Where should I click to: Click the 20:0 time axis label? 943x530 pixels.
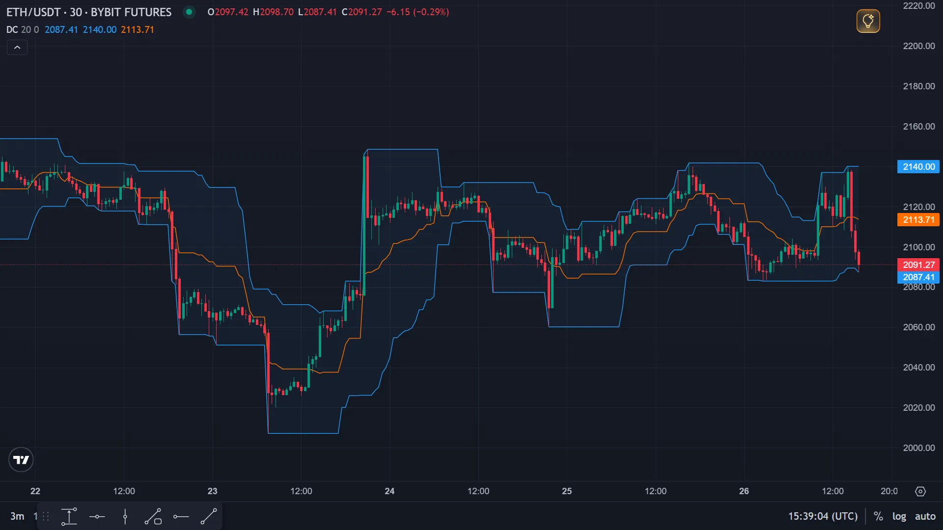coord(889,491)
